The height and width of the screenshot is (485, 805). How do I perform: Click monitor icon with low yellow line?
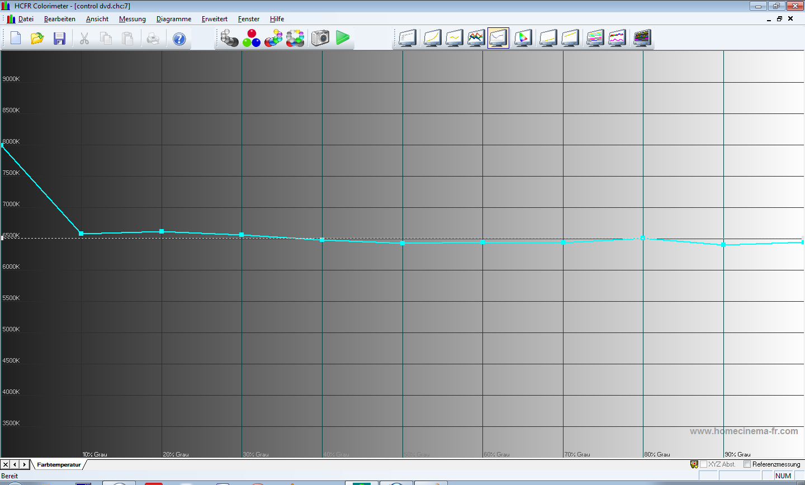[x=548, y=38]
